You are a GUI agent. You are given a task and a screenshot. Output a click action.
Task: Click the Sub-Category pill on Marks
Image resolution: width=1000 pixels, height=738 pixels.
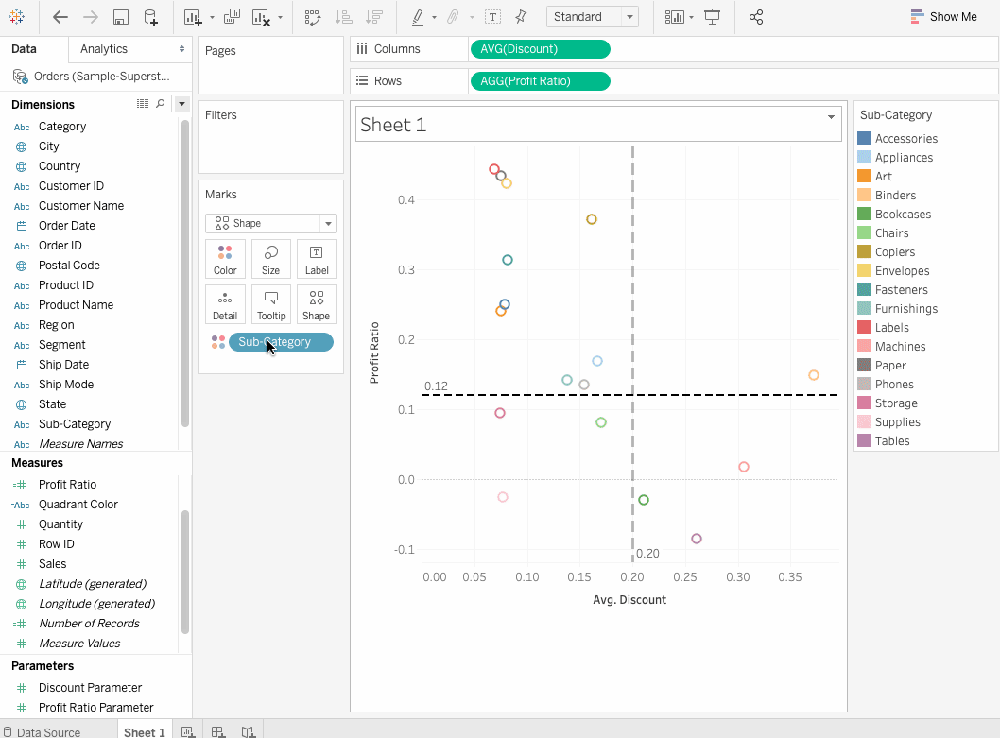coord(282,342)
